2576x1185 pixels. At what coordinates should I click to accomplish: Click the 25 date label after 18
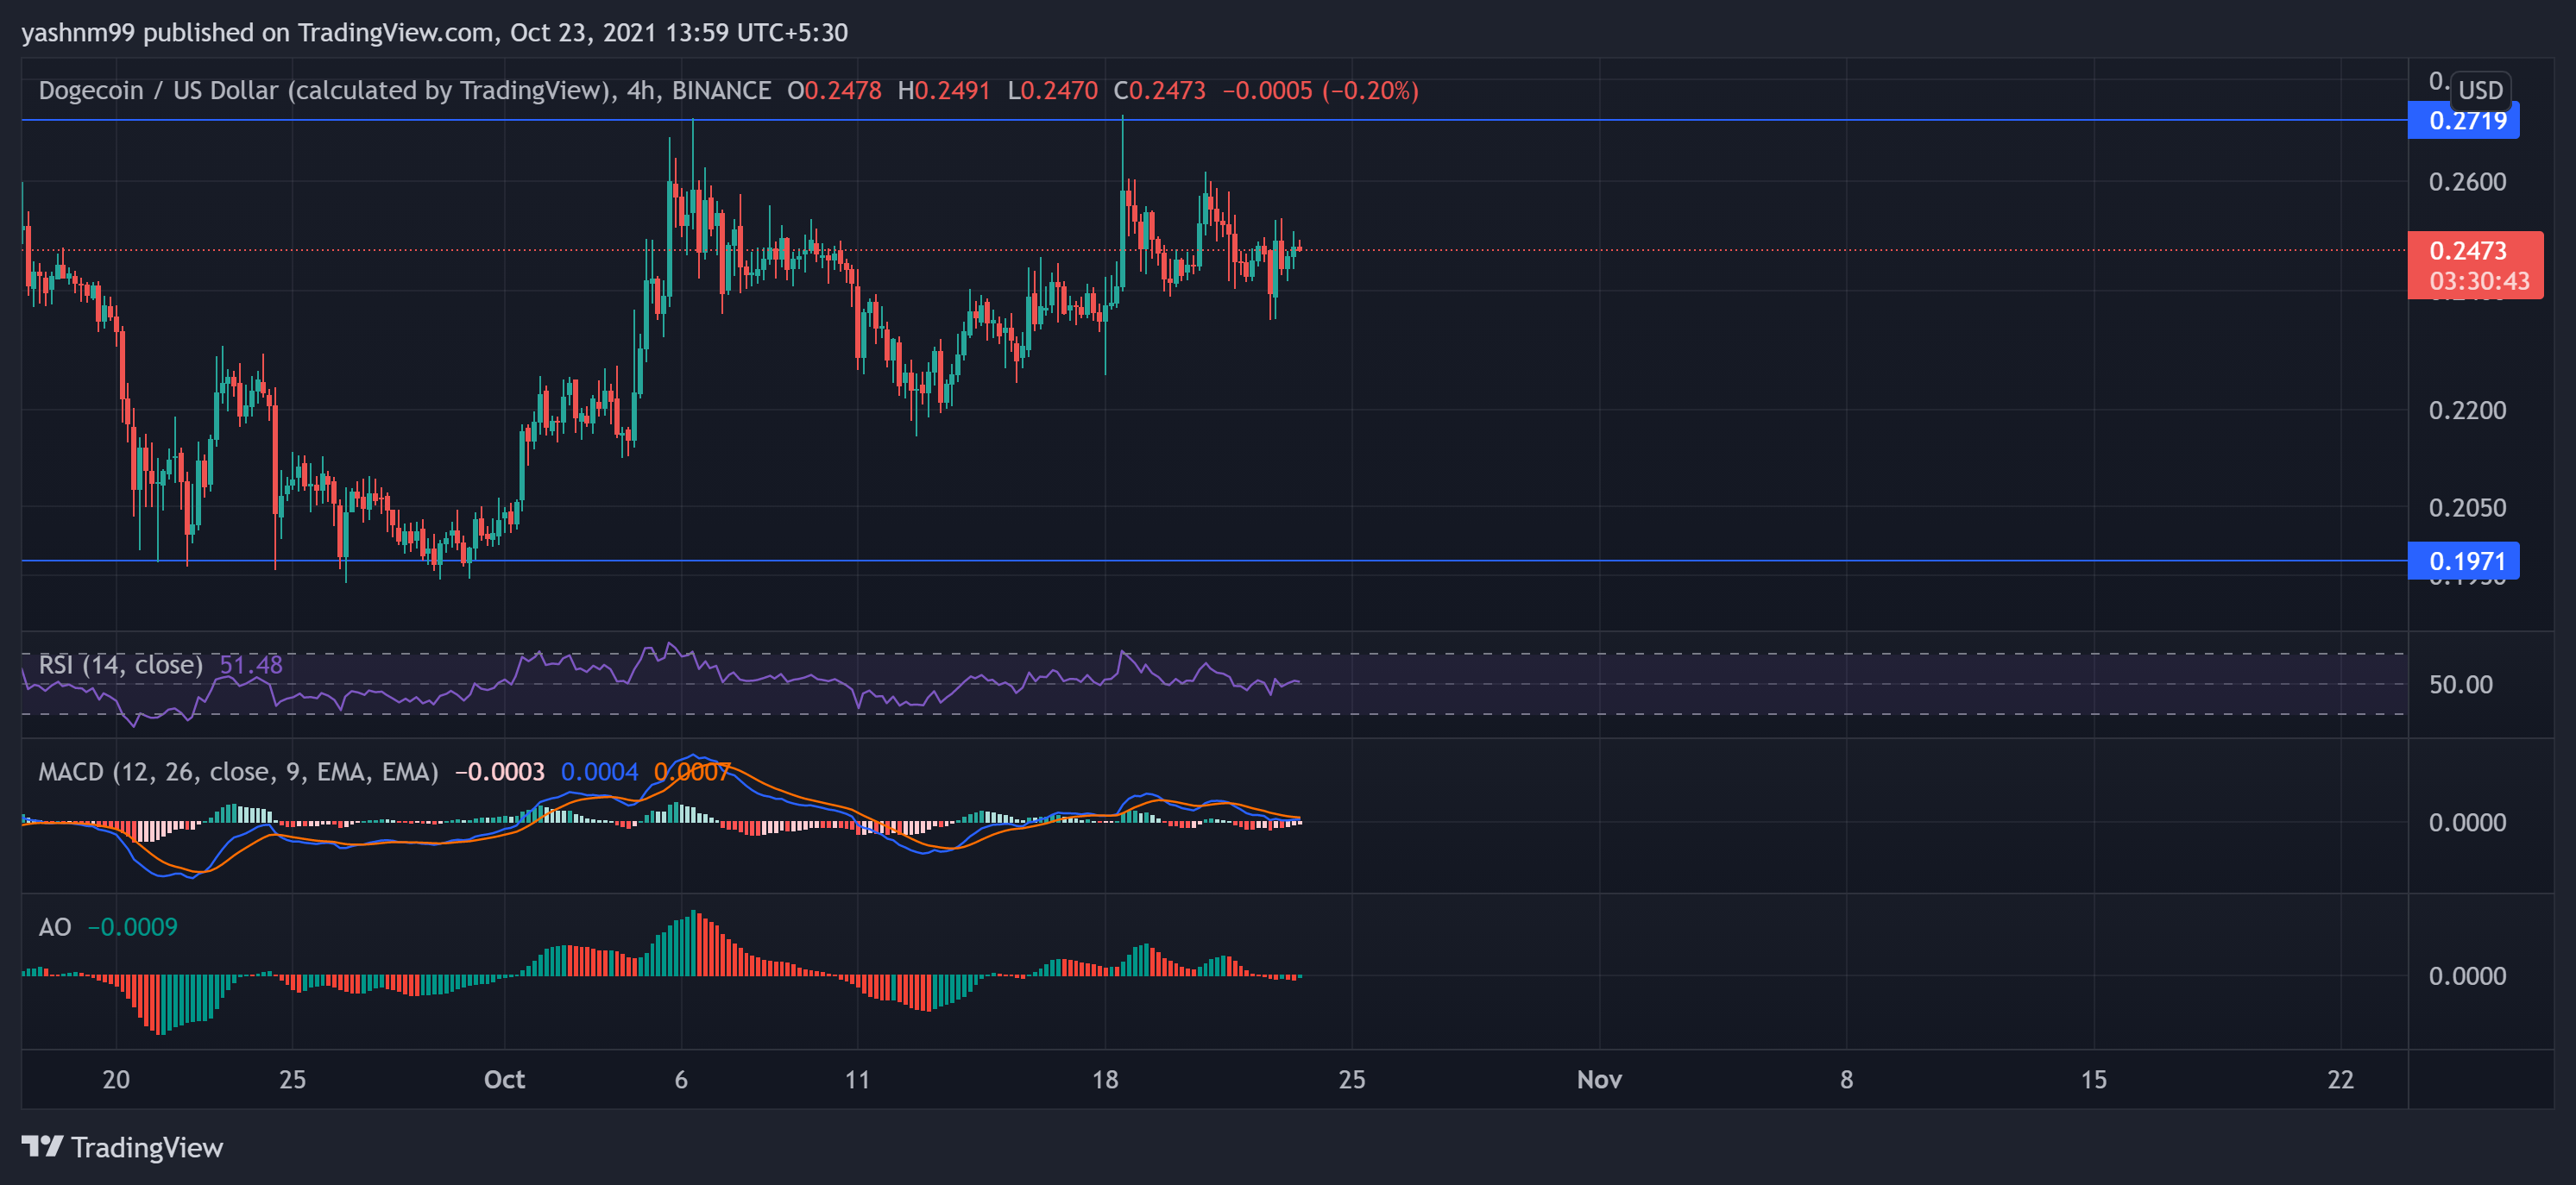[1352, 1079]
